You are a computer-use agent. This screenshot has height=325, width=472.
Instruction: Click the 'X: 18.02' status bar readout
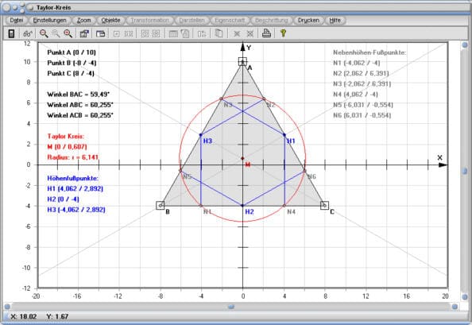(24, 316)
